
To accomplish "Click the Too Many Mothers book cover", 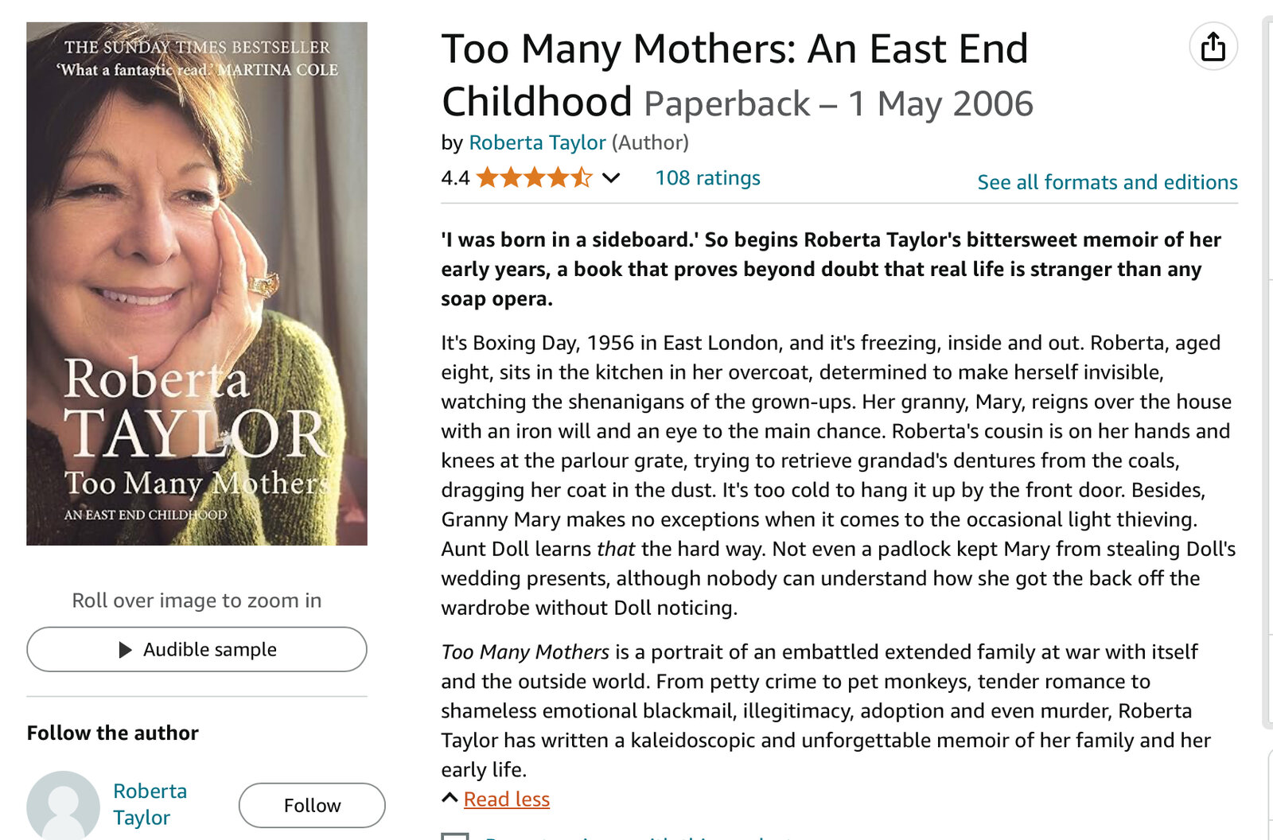I will tap(197, 283).
